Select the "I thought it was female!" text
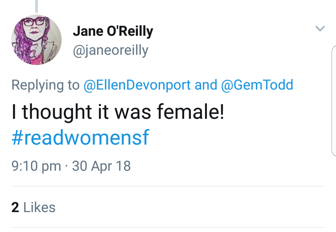The width and height of the screenshot is (336, 232). click(x=118, y=112)
